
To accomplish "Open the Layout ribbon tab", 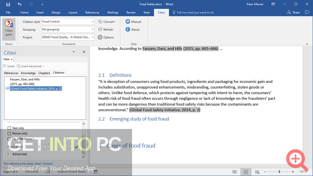I will [73, 12].
